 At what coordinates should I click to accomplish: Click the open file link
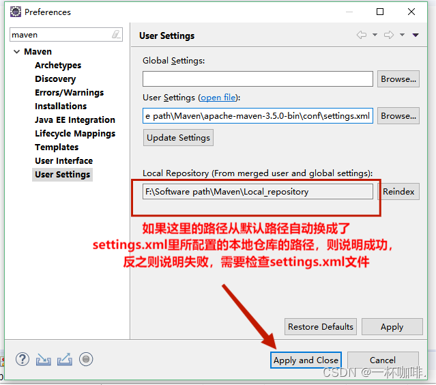tap(218, 98)
